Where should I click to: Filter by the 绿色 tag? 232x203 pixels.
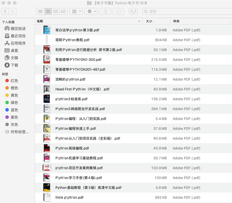click(12, 102)
